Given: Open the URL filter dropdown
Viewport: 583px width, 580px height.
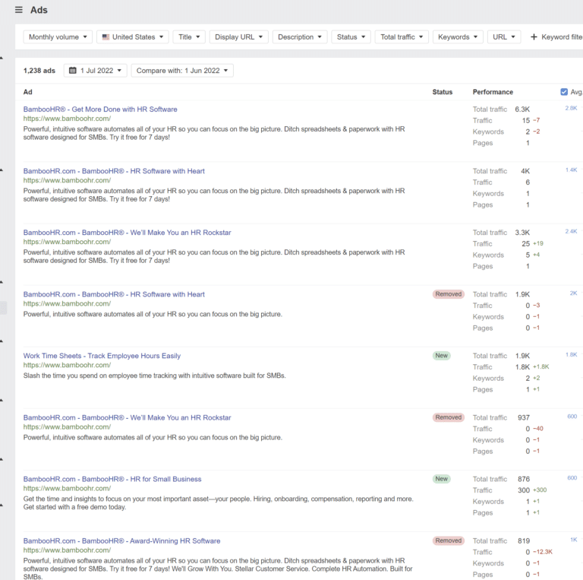Looking at the screenshot, I should pyautogui.click(x=504, y=36).
